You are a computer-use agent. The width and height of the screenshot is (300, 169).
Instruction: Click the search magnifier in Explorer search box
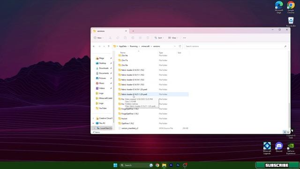pyautogui.click(x=285, y=46)
